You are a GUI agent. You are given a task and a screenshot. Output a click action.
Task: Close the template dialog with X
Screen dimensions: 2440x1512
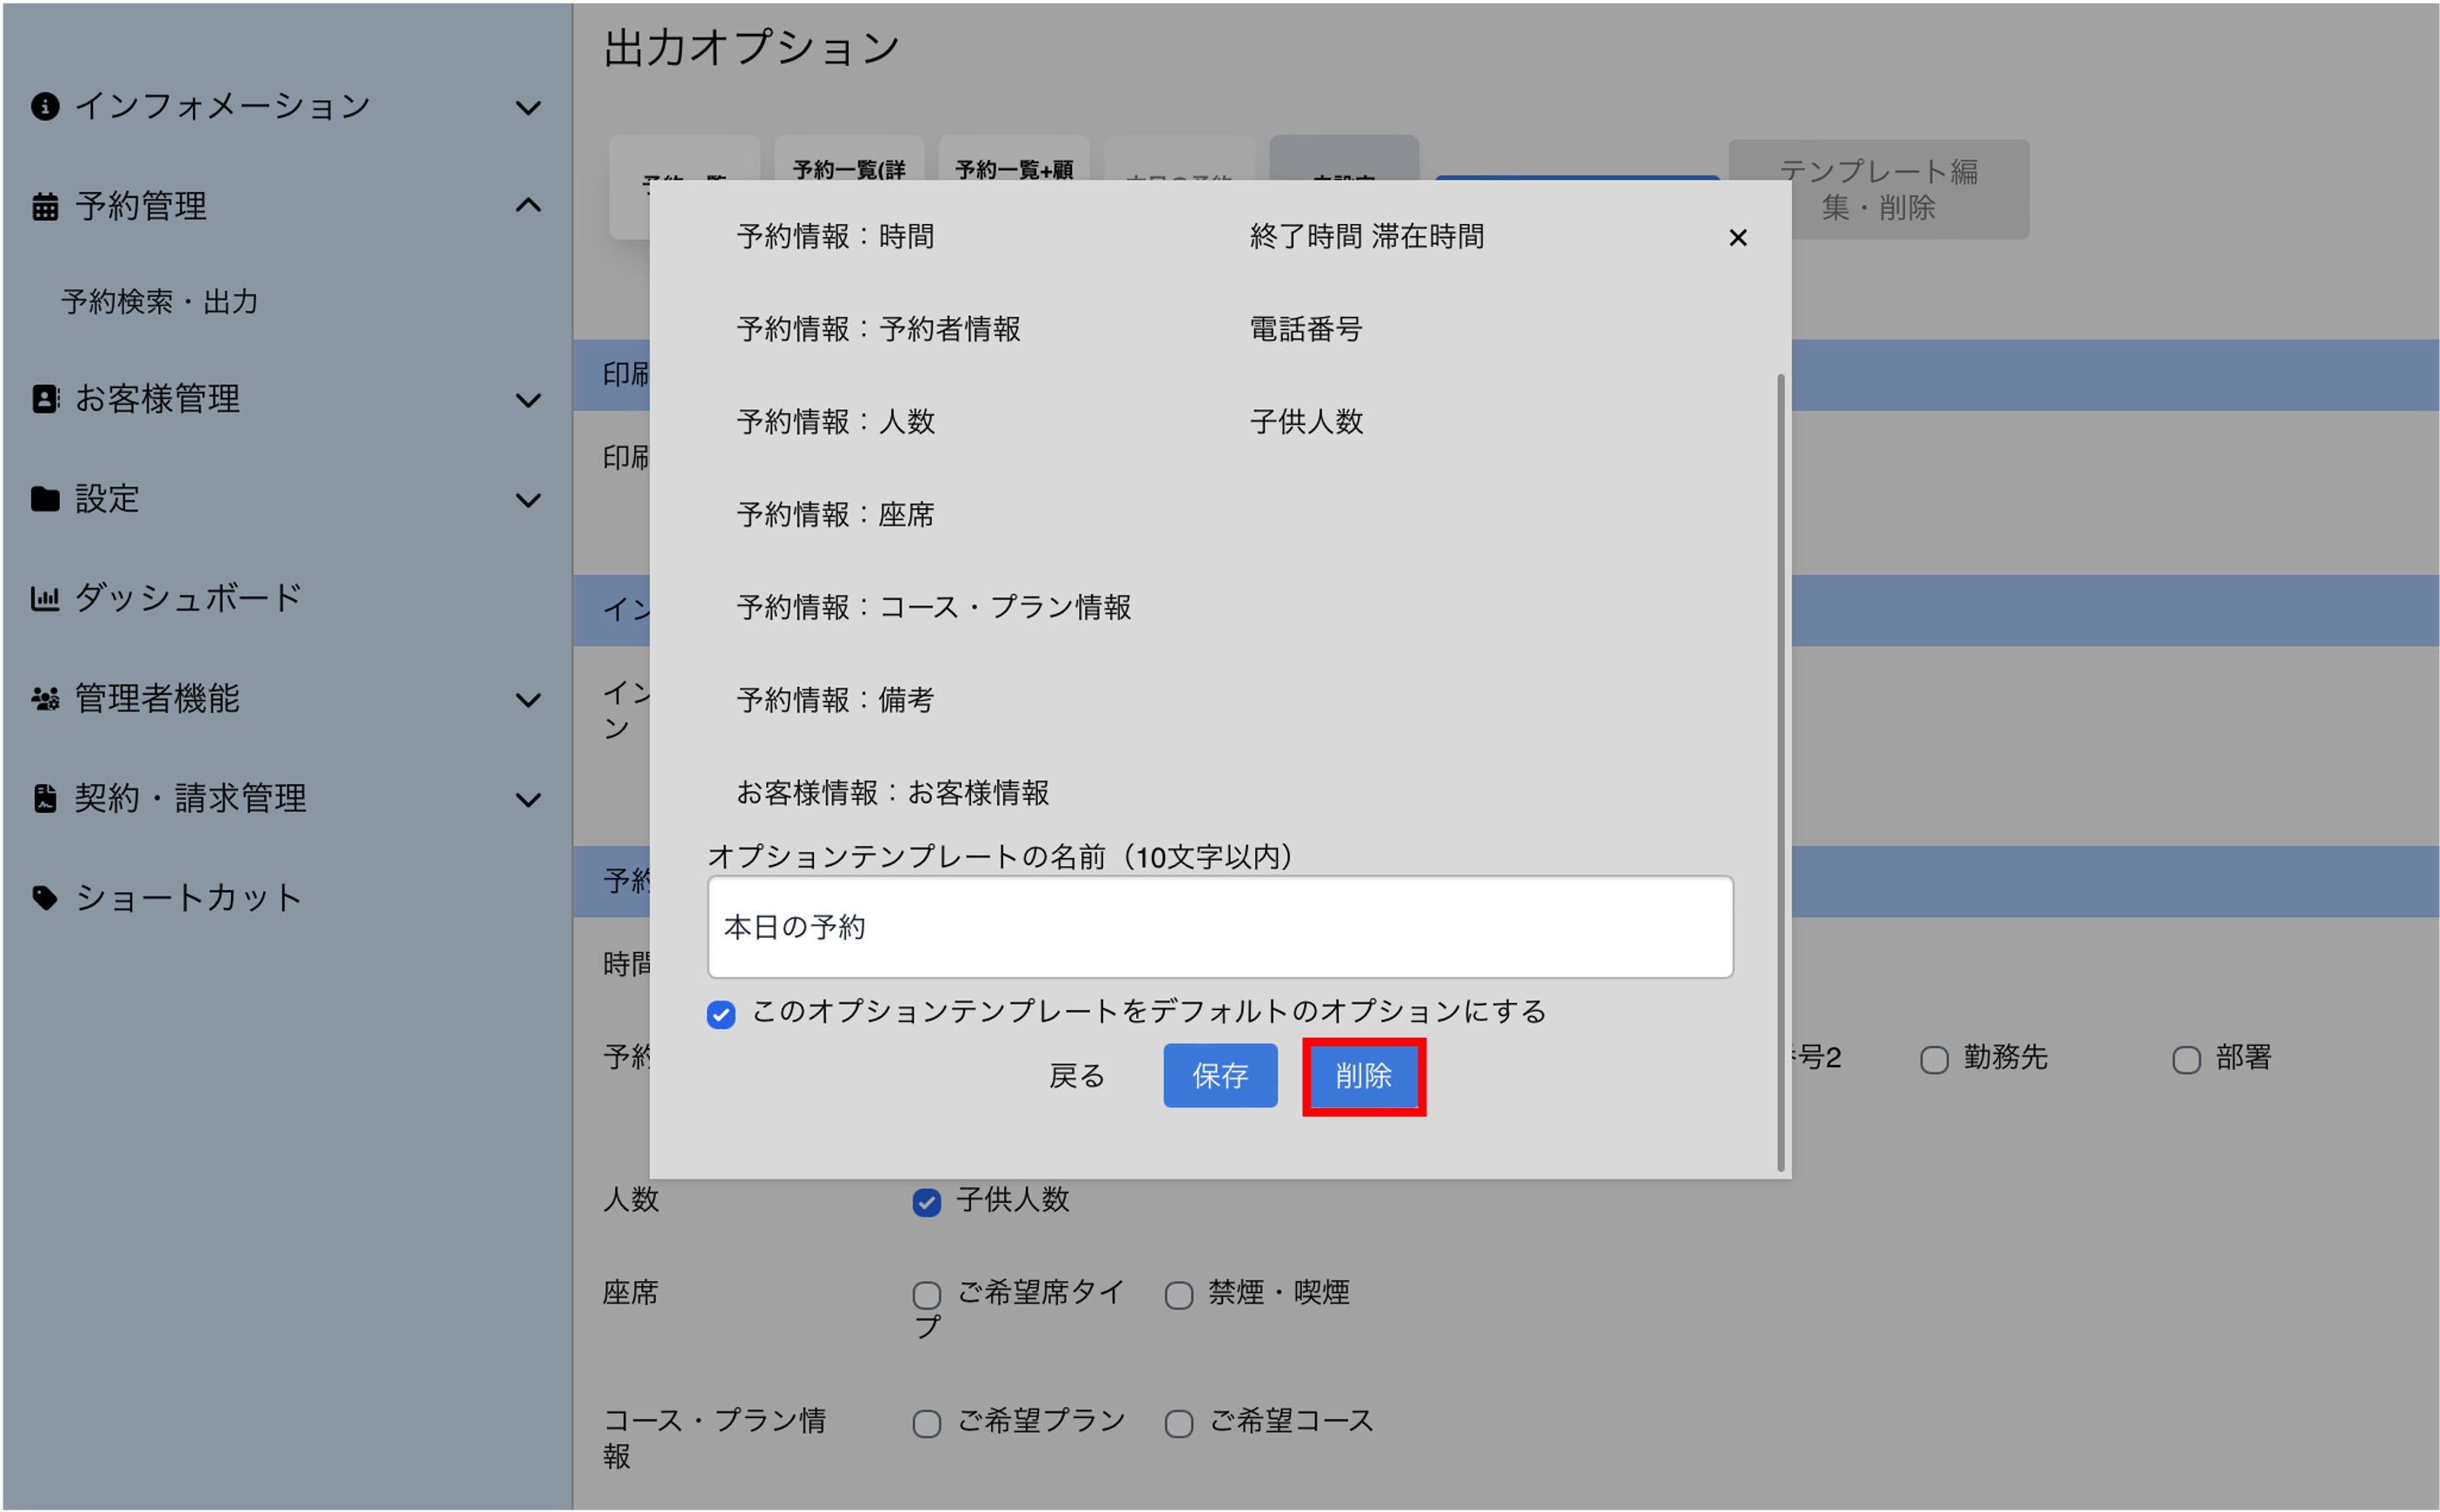click(1738, 237)
